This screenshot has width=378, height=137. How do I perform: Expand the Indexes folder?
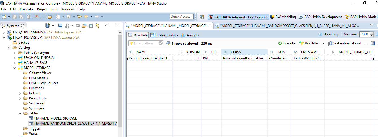(x=20, y=93)
